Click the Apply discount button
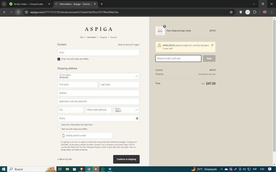 point(209,58)
